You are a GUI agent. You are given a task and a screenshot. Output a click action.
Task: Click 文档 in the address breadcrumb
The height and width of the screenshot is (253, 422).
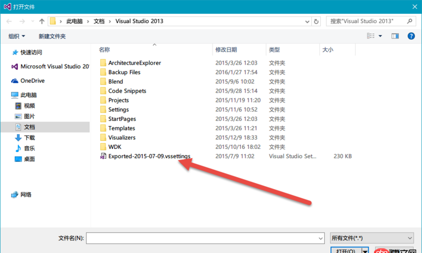(x=99, y=21)
